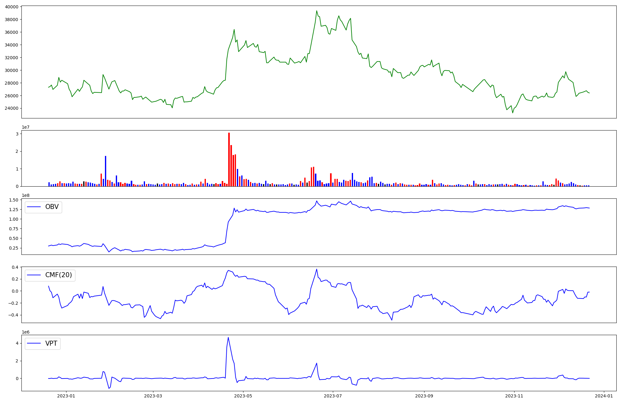Click the 0.4 label on CMF y-axis
This screenshot has height=403, width=621.
pyautogui.click(x=15, y=267)
